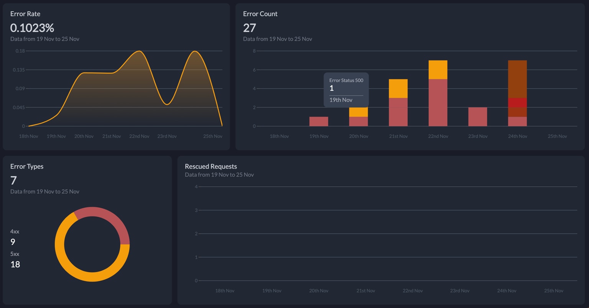
Task: Click the 20th Nov label on Error Count axis
Action: pos(359,136)
